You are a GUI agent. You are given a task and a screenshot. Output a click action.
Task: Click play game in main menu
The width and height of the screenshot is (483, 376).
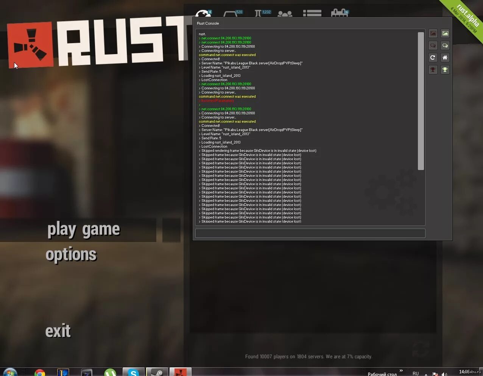84,230
